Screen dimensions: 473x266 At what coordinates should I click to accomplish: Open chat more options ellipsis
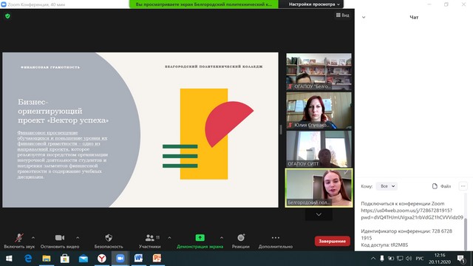pos(463,186)
